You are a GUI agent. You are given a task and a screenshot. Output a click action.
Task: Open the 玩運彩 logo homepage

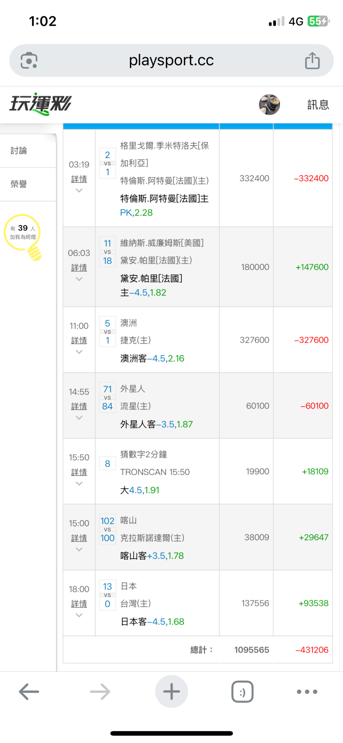pyautogui.click(x=41, y=104)
